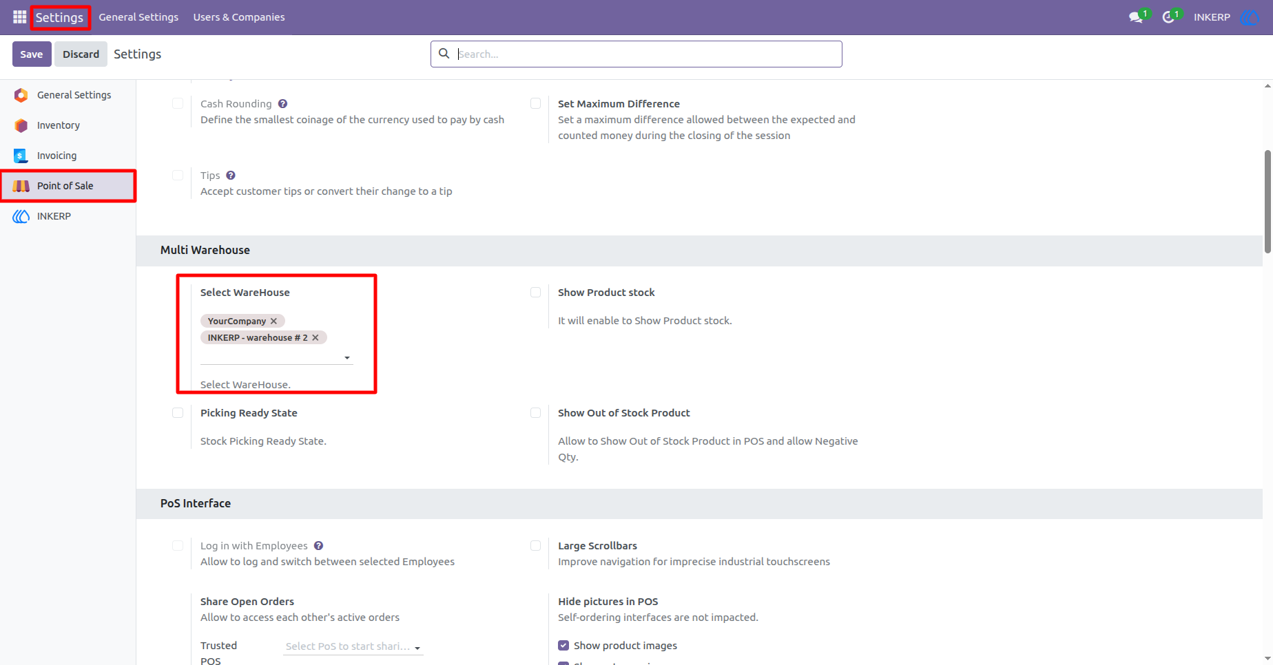Uncheck Show product images
Screen dimensions: 1273x665
point(563,646)
